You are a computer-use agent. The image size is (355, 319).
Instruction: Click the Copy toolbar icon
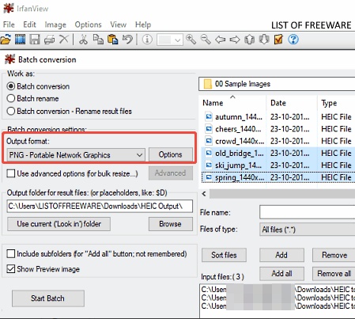(x=98, y=40)
